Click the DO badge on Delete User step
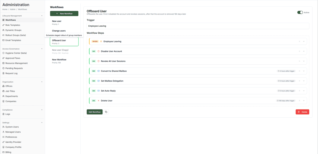This screenshot has width=318, height=154. [94, 101]
